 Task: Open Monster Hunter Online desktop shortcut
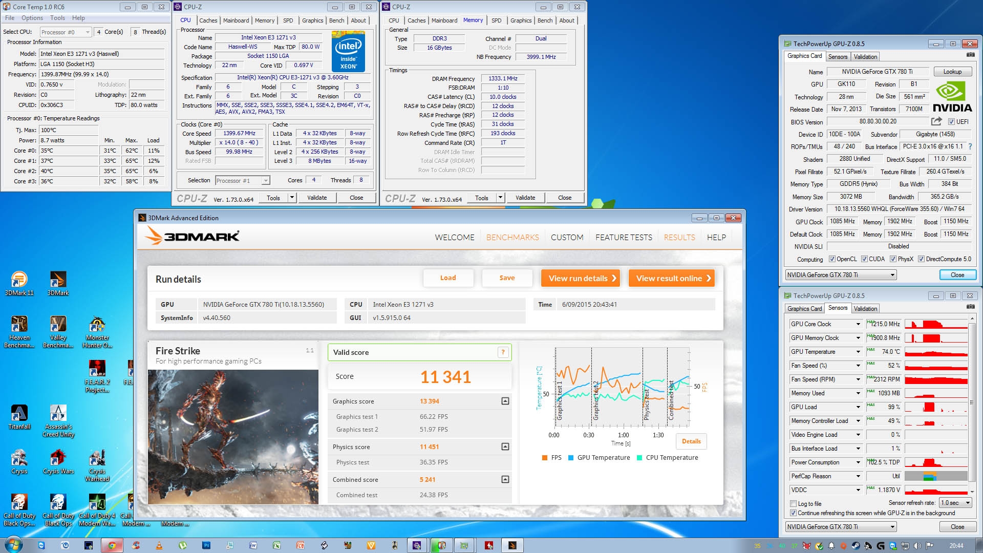pyautogui.click(x=97, y=332)
